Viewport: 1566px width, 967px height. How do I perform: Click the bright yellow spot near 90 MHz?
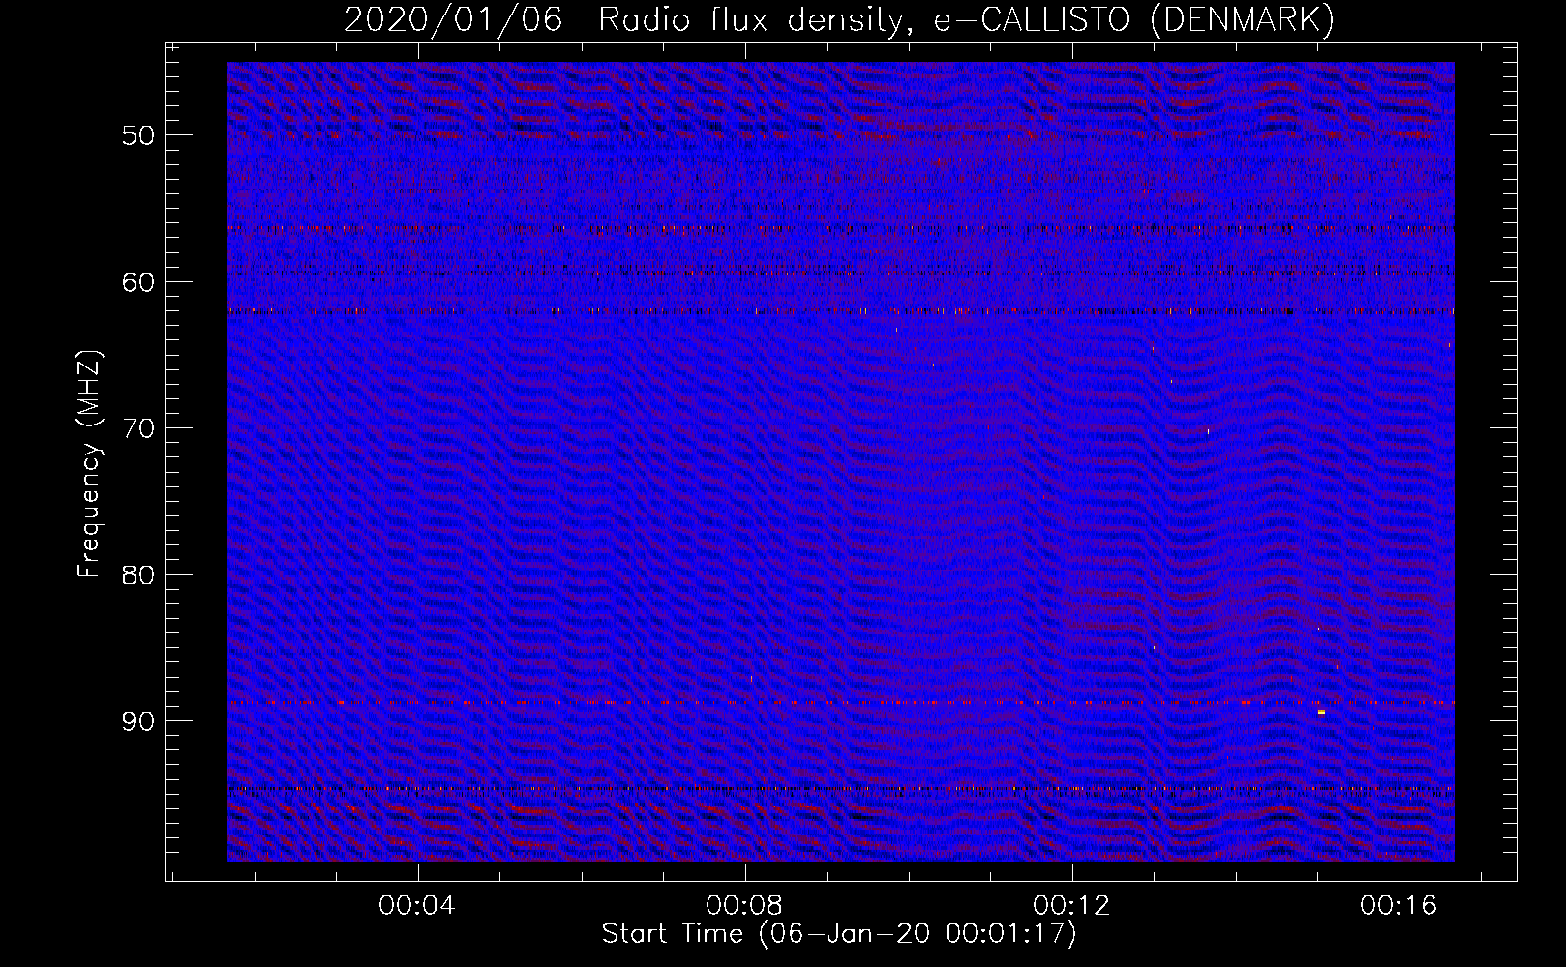click(1321, 712)
